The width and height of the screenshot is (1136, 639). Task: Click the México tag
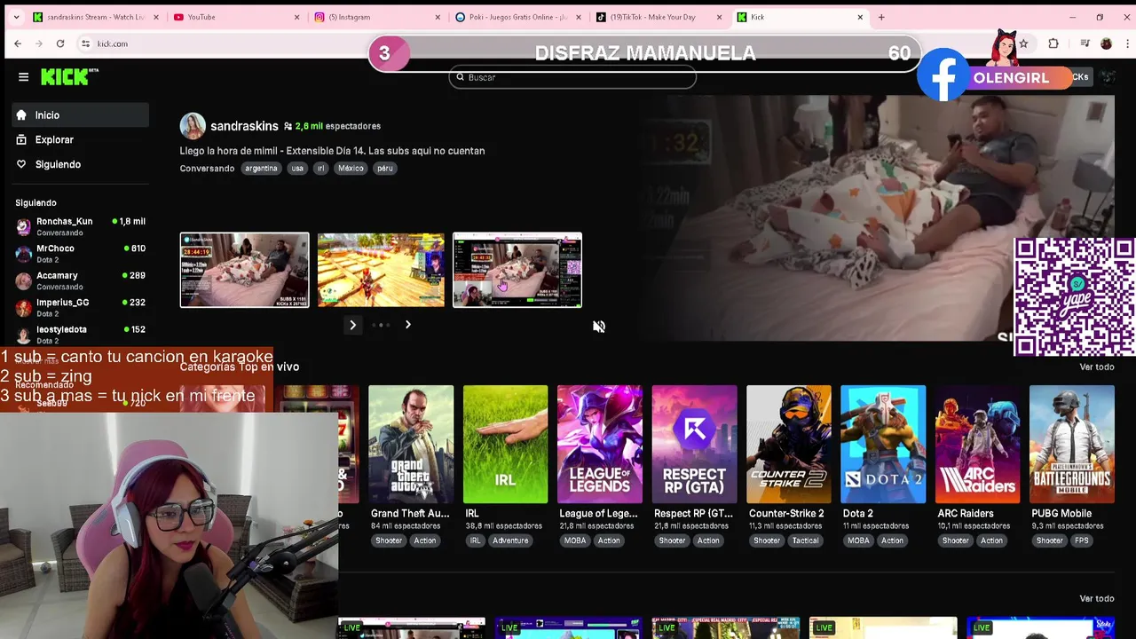(351, 168)
